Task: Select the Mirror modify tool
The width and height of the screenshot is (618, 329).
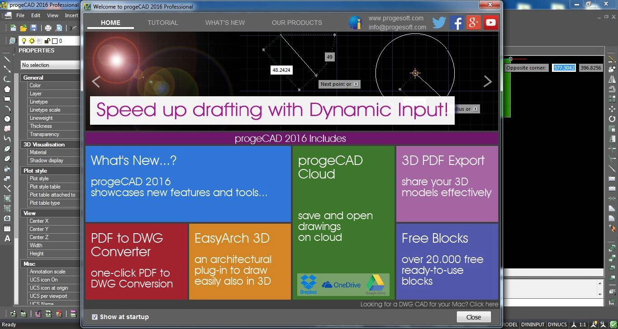Action: click(612, 79)
